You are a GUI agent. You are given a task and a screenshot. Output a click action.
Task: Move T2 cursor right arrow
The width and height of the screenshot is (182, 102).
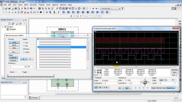pyautogui.click(x=100, y=73)
